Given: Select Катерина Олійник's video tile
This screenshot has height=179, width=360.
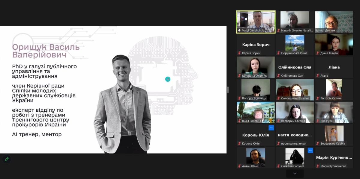Looking at the screenshot, I should tap(256, 67).
